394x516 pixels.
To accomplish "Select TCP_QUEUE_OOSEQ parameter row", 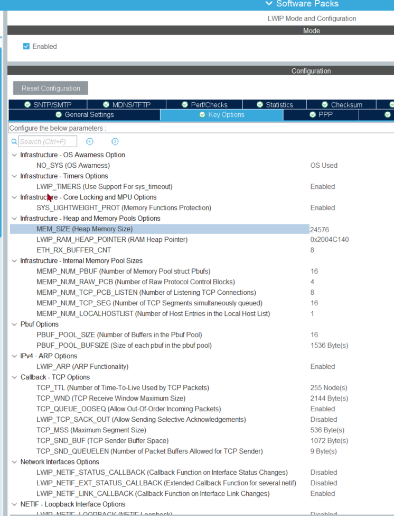I will click(x=129, y=409).
